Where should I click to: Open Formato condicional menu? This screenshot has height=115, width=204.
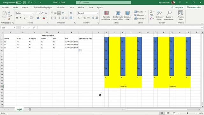coord(106,16)
